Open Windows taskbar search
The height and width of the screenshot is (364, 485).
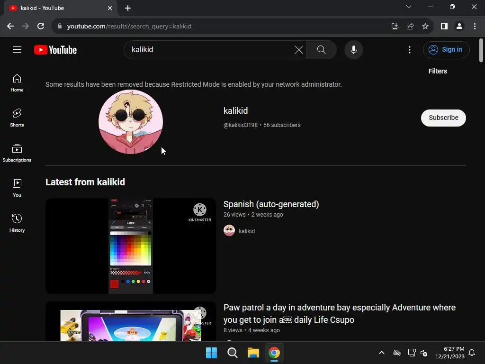click(x=232, y=353)
